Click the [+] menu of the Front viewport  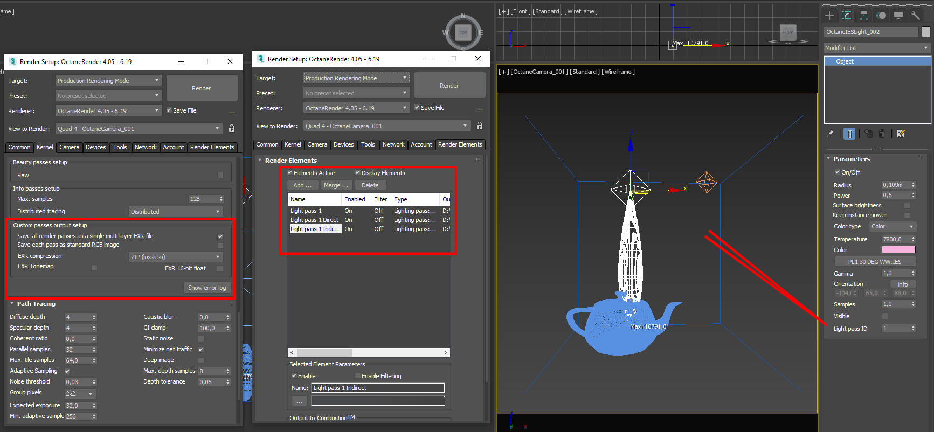tap(503, 11)
